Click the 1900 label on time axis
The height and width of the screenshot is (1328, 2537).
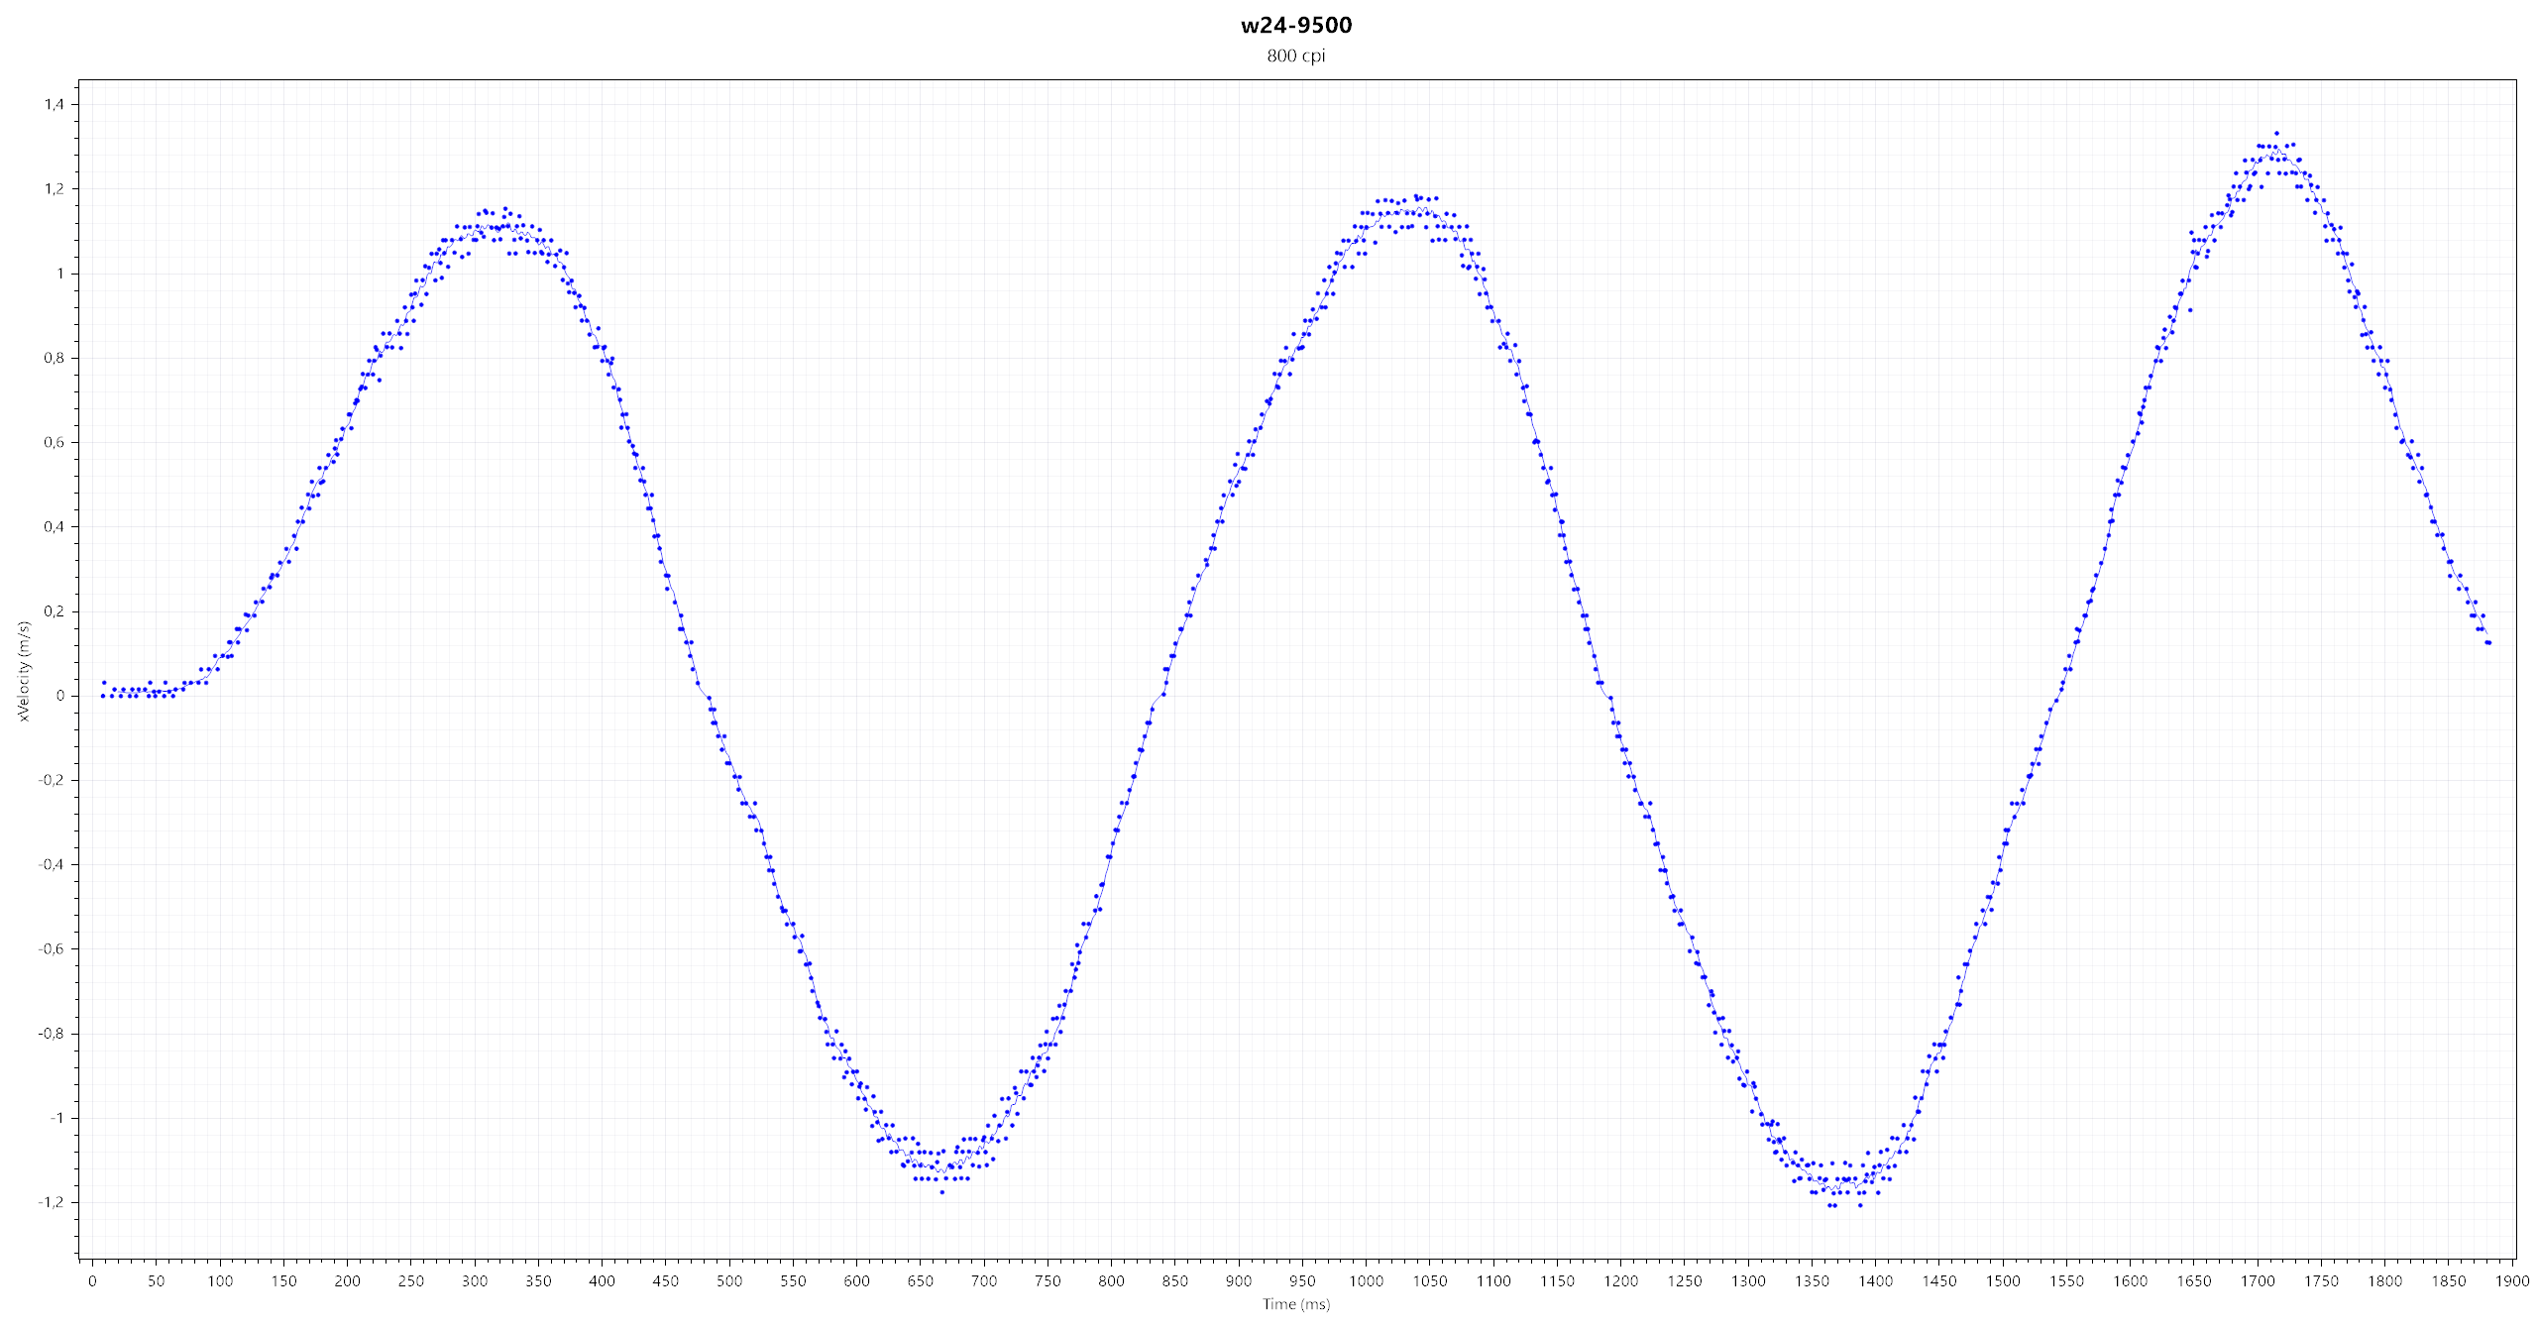[2512, 1280]
